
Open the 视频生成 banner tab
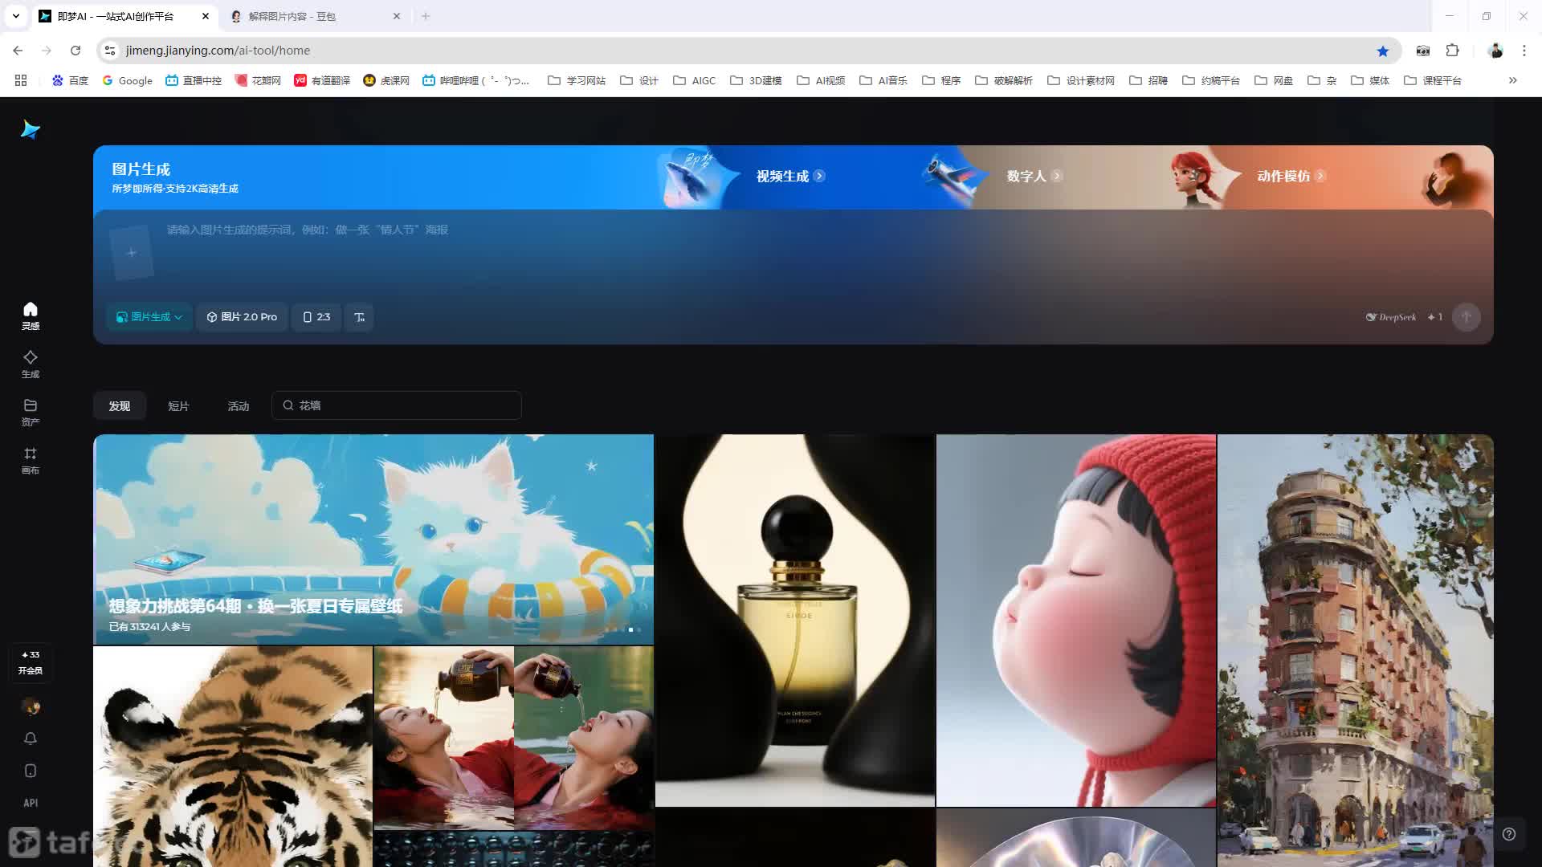(x=790, y=176)
